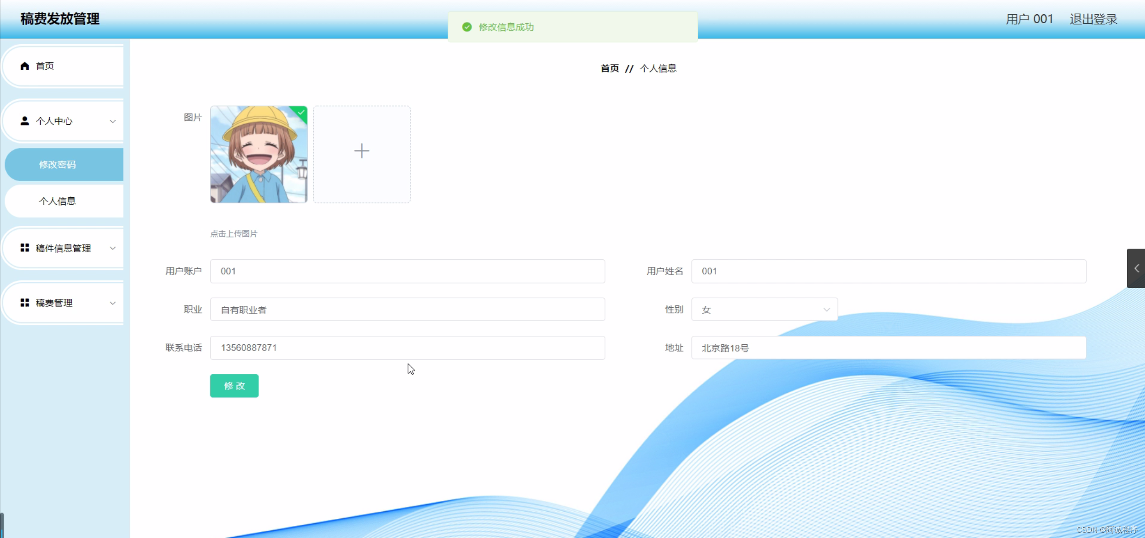The height and width of the screenshot is (538, 1145).
Task: Click the collapse arrow on the right edge
Action: pos(1136,268)
